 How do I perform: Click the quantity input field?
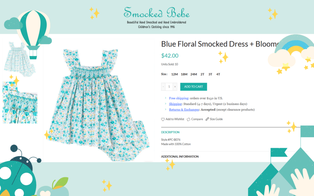[x=169, y=87]
